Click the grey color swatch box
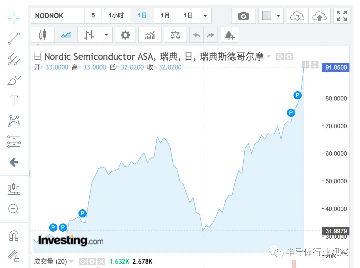360x268 pixels. 267,16
